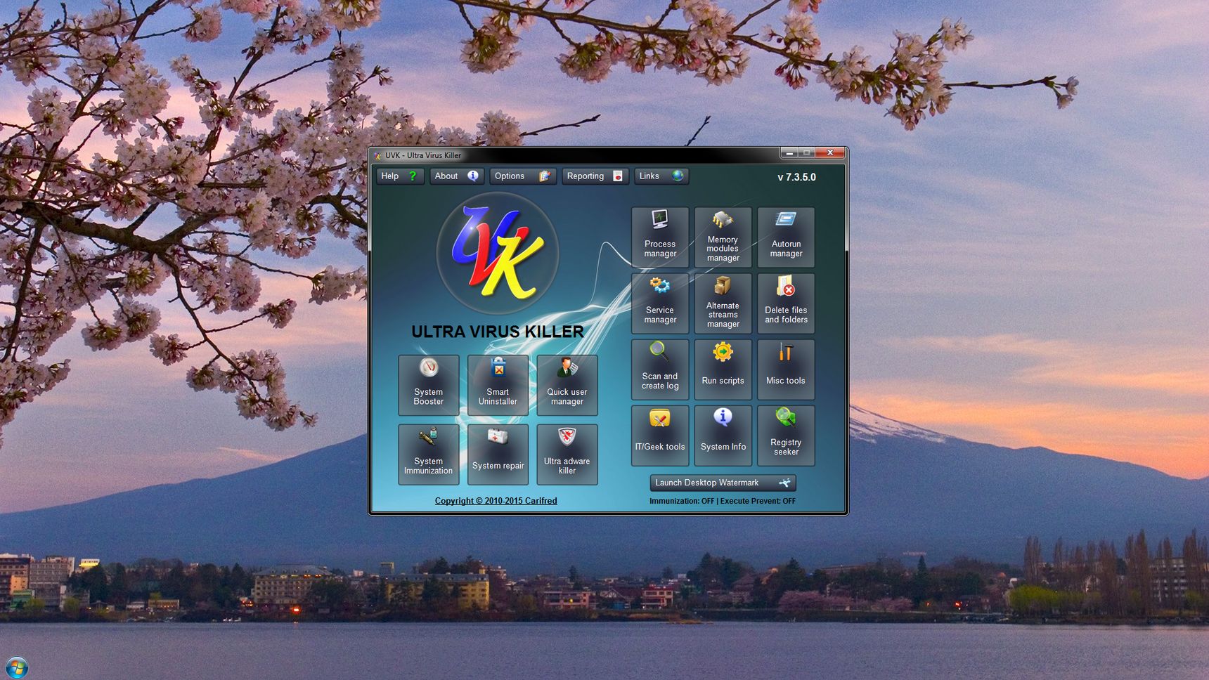1209x680 pixels.
Task: Open the Registry seeker
Action: 786,436
